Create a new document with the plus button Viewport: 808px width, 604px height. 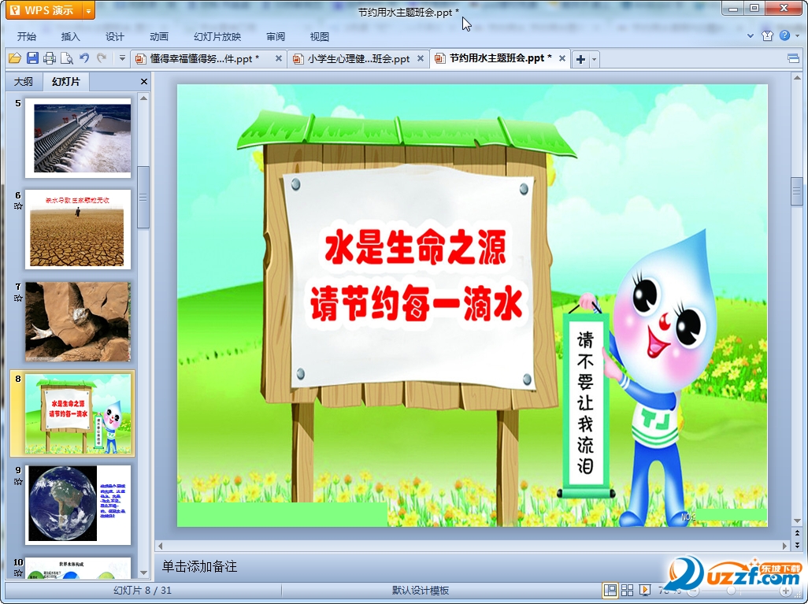pyautogui.click(x=580, y=59)
